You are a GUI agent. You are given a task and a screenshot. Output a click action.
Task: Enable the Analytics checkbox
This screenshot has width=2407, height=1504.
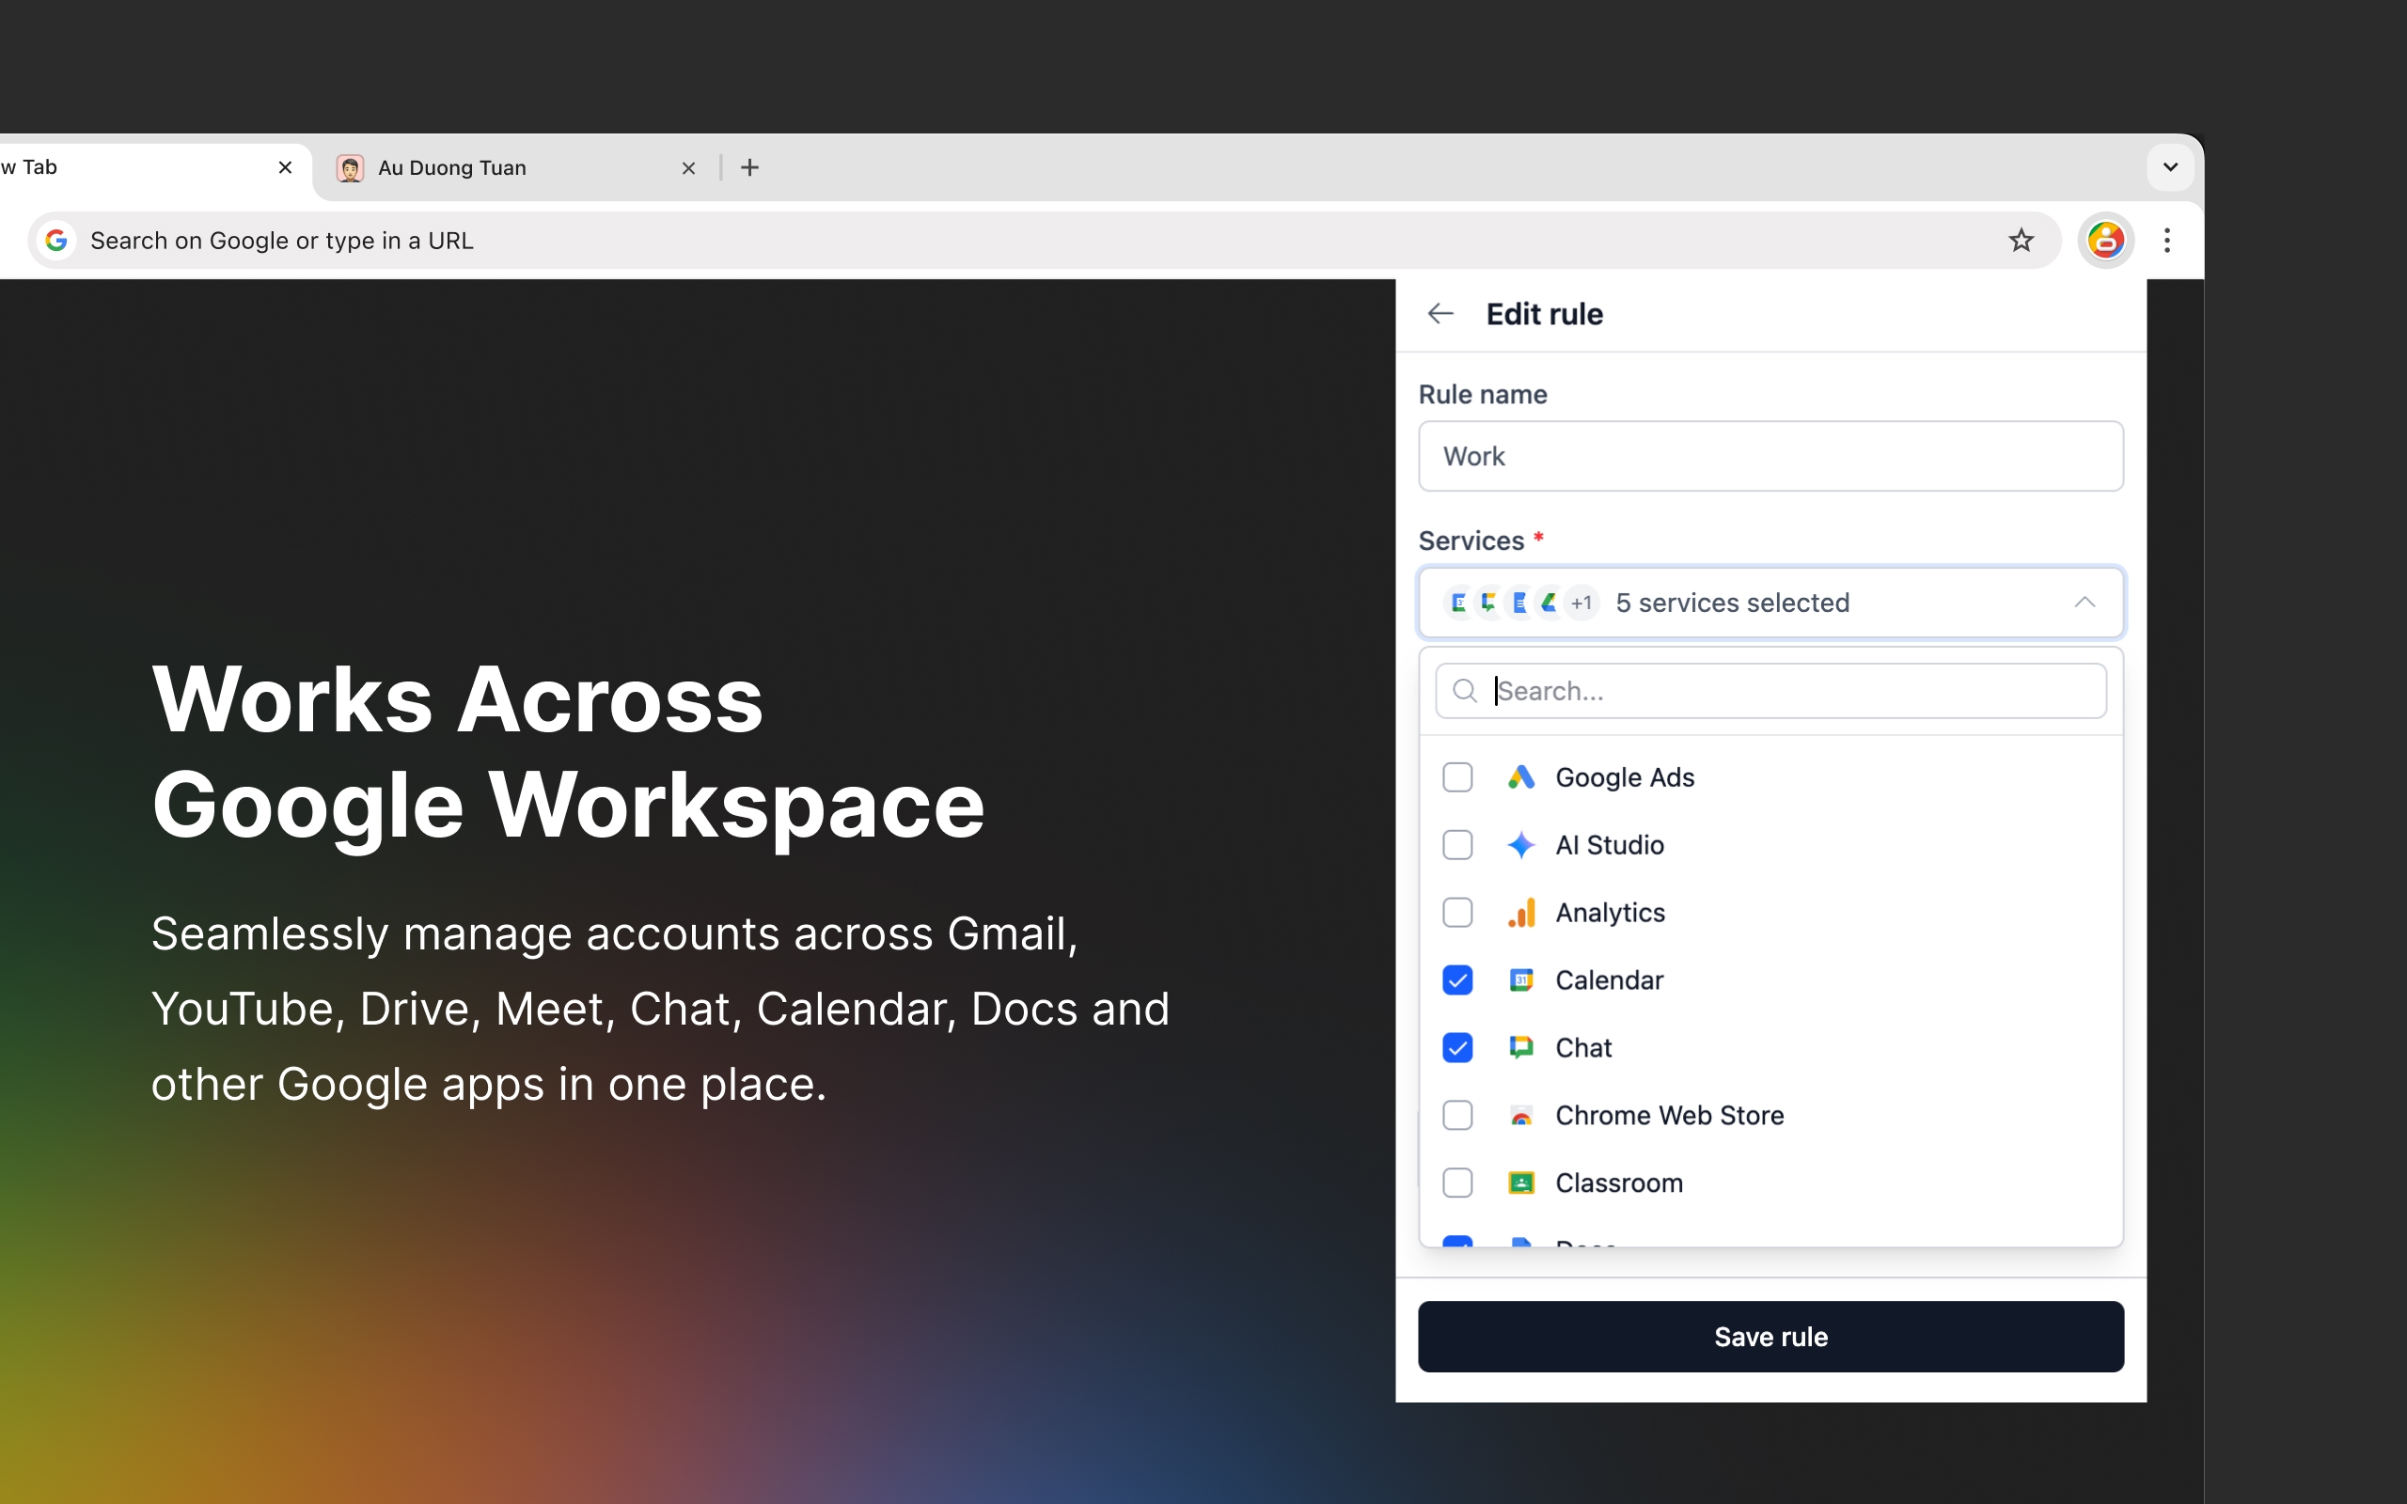click(x=1457, y=912)
